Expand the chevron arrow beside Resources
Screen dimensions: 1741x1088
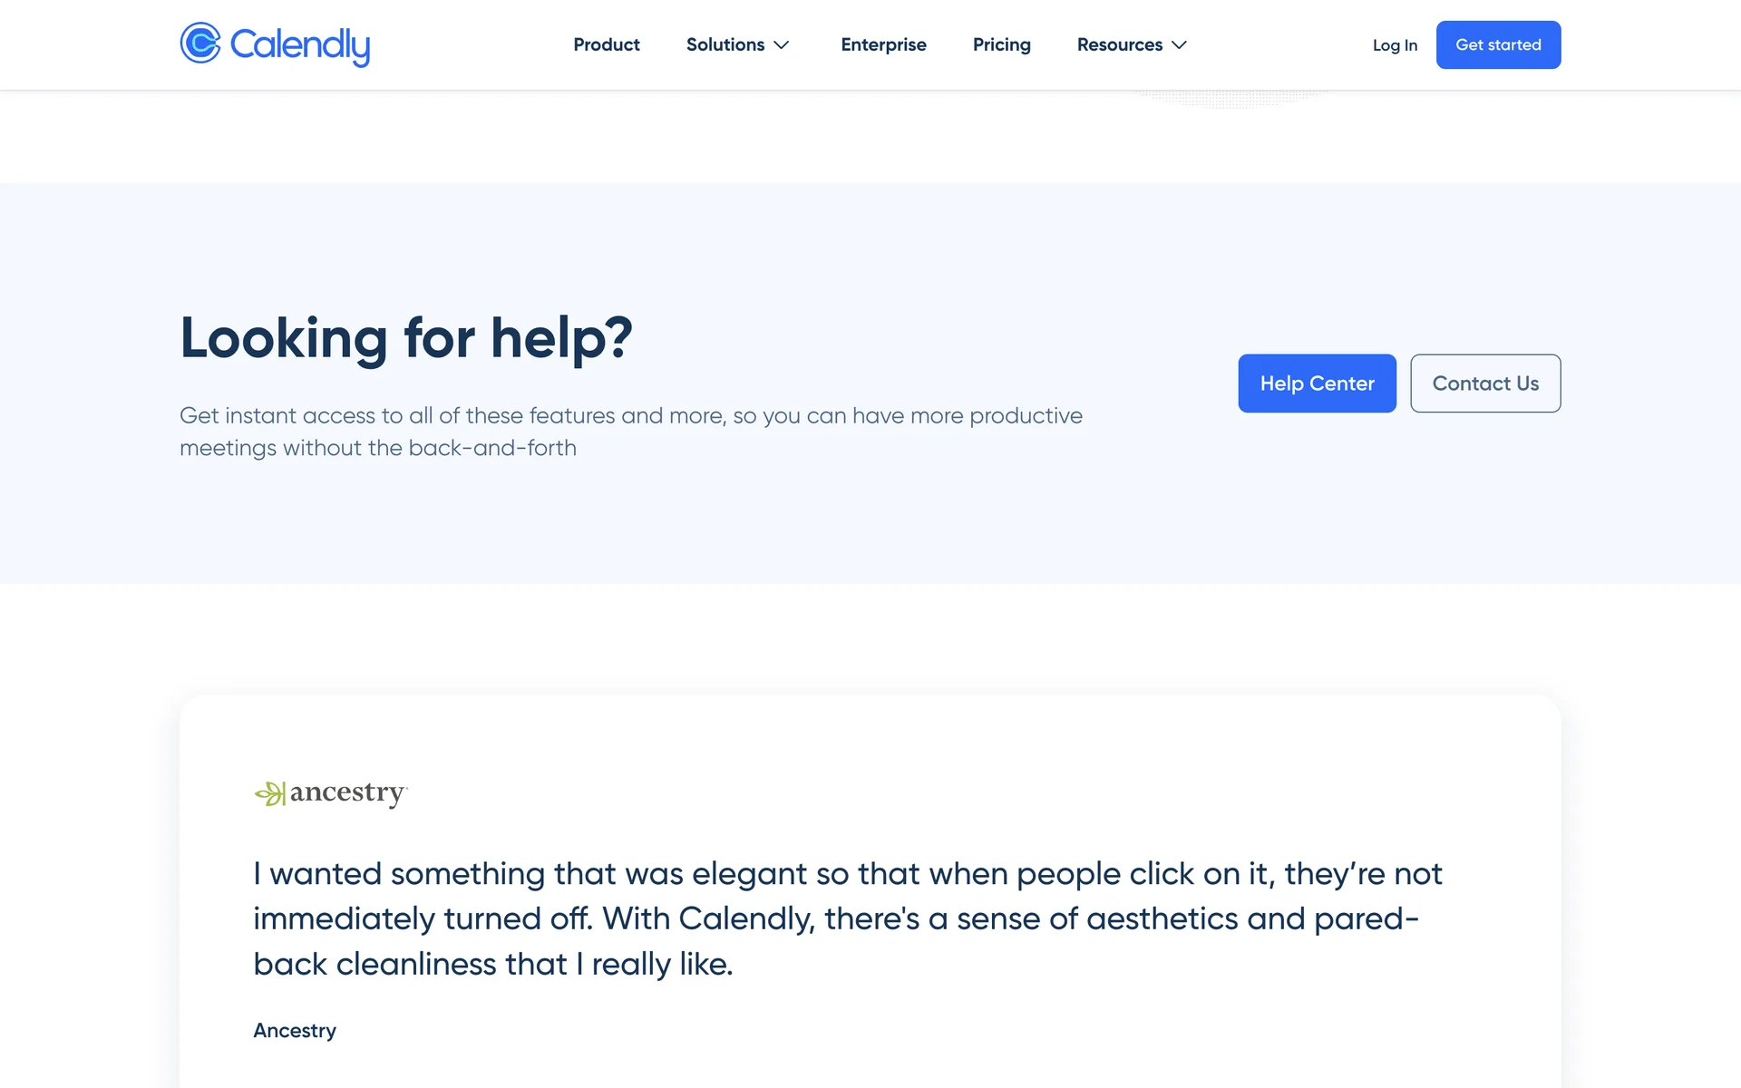pyautogui.click(x=1180, y=45)
